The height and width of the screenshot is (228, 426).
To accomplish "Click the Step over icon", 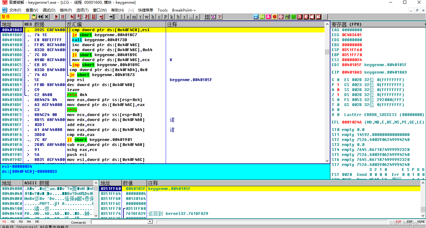I will pyautogui.click(x=79, y=17).
